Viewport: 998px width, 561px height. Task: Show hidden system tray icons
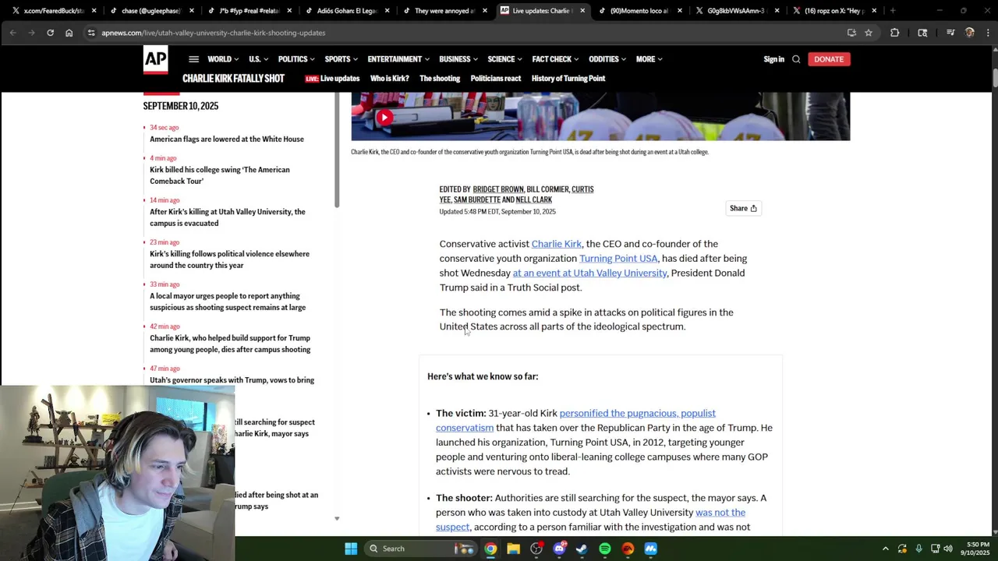[x=885, y=549]
